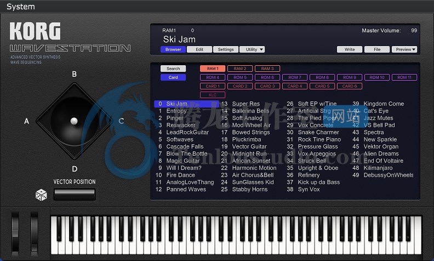Click the Master Volume value 99

[x=414, y=31]
